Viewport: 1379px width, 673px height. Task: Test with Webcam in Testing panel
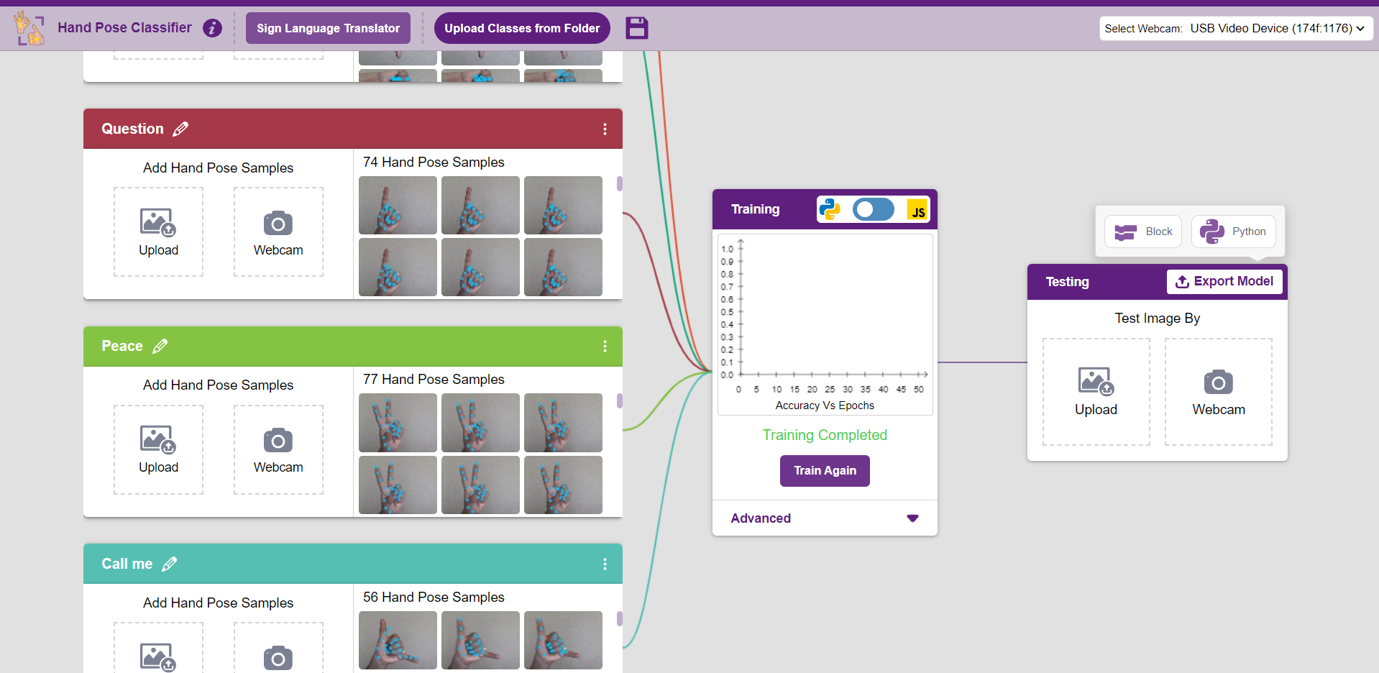[x=1219, y=392]
